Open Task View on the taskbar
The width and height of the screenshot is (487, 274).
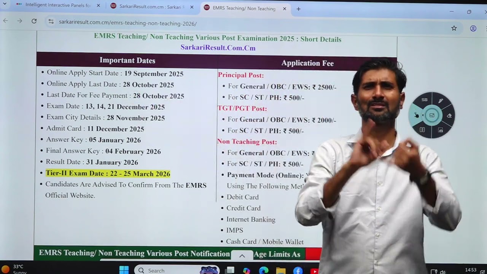(x=230, y=271)
